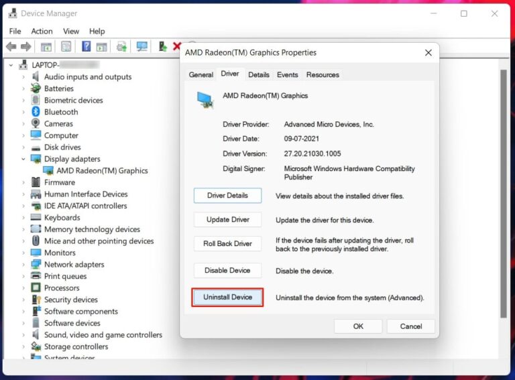515x380 pixels.
Task: Click the Update Driver button
Action: click(227, 220)
